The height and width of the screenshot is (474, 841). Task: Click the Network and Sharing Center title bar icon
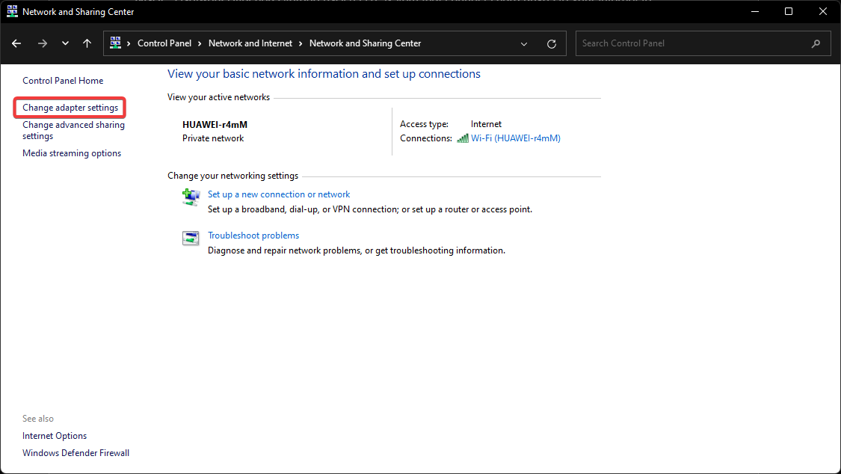(x=11, y=11)
